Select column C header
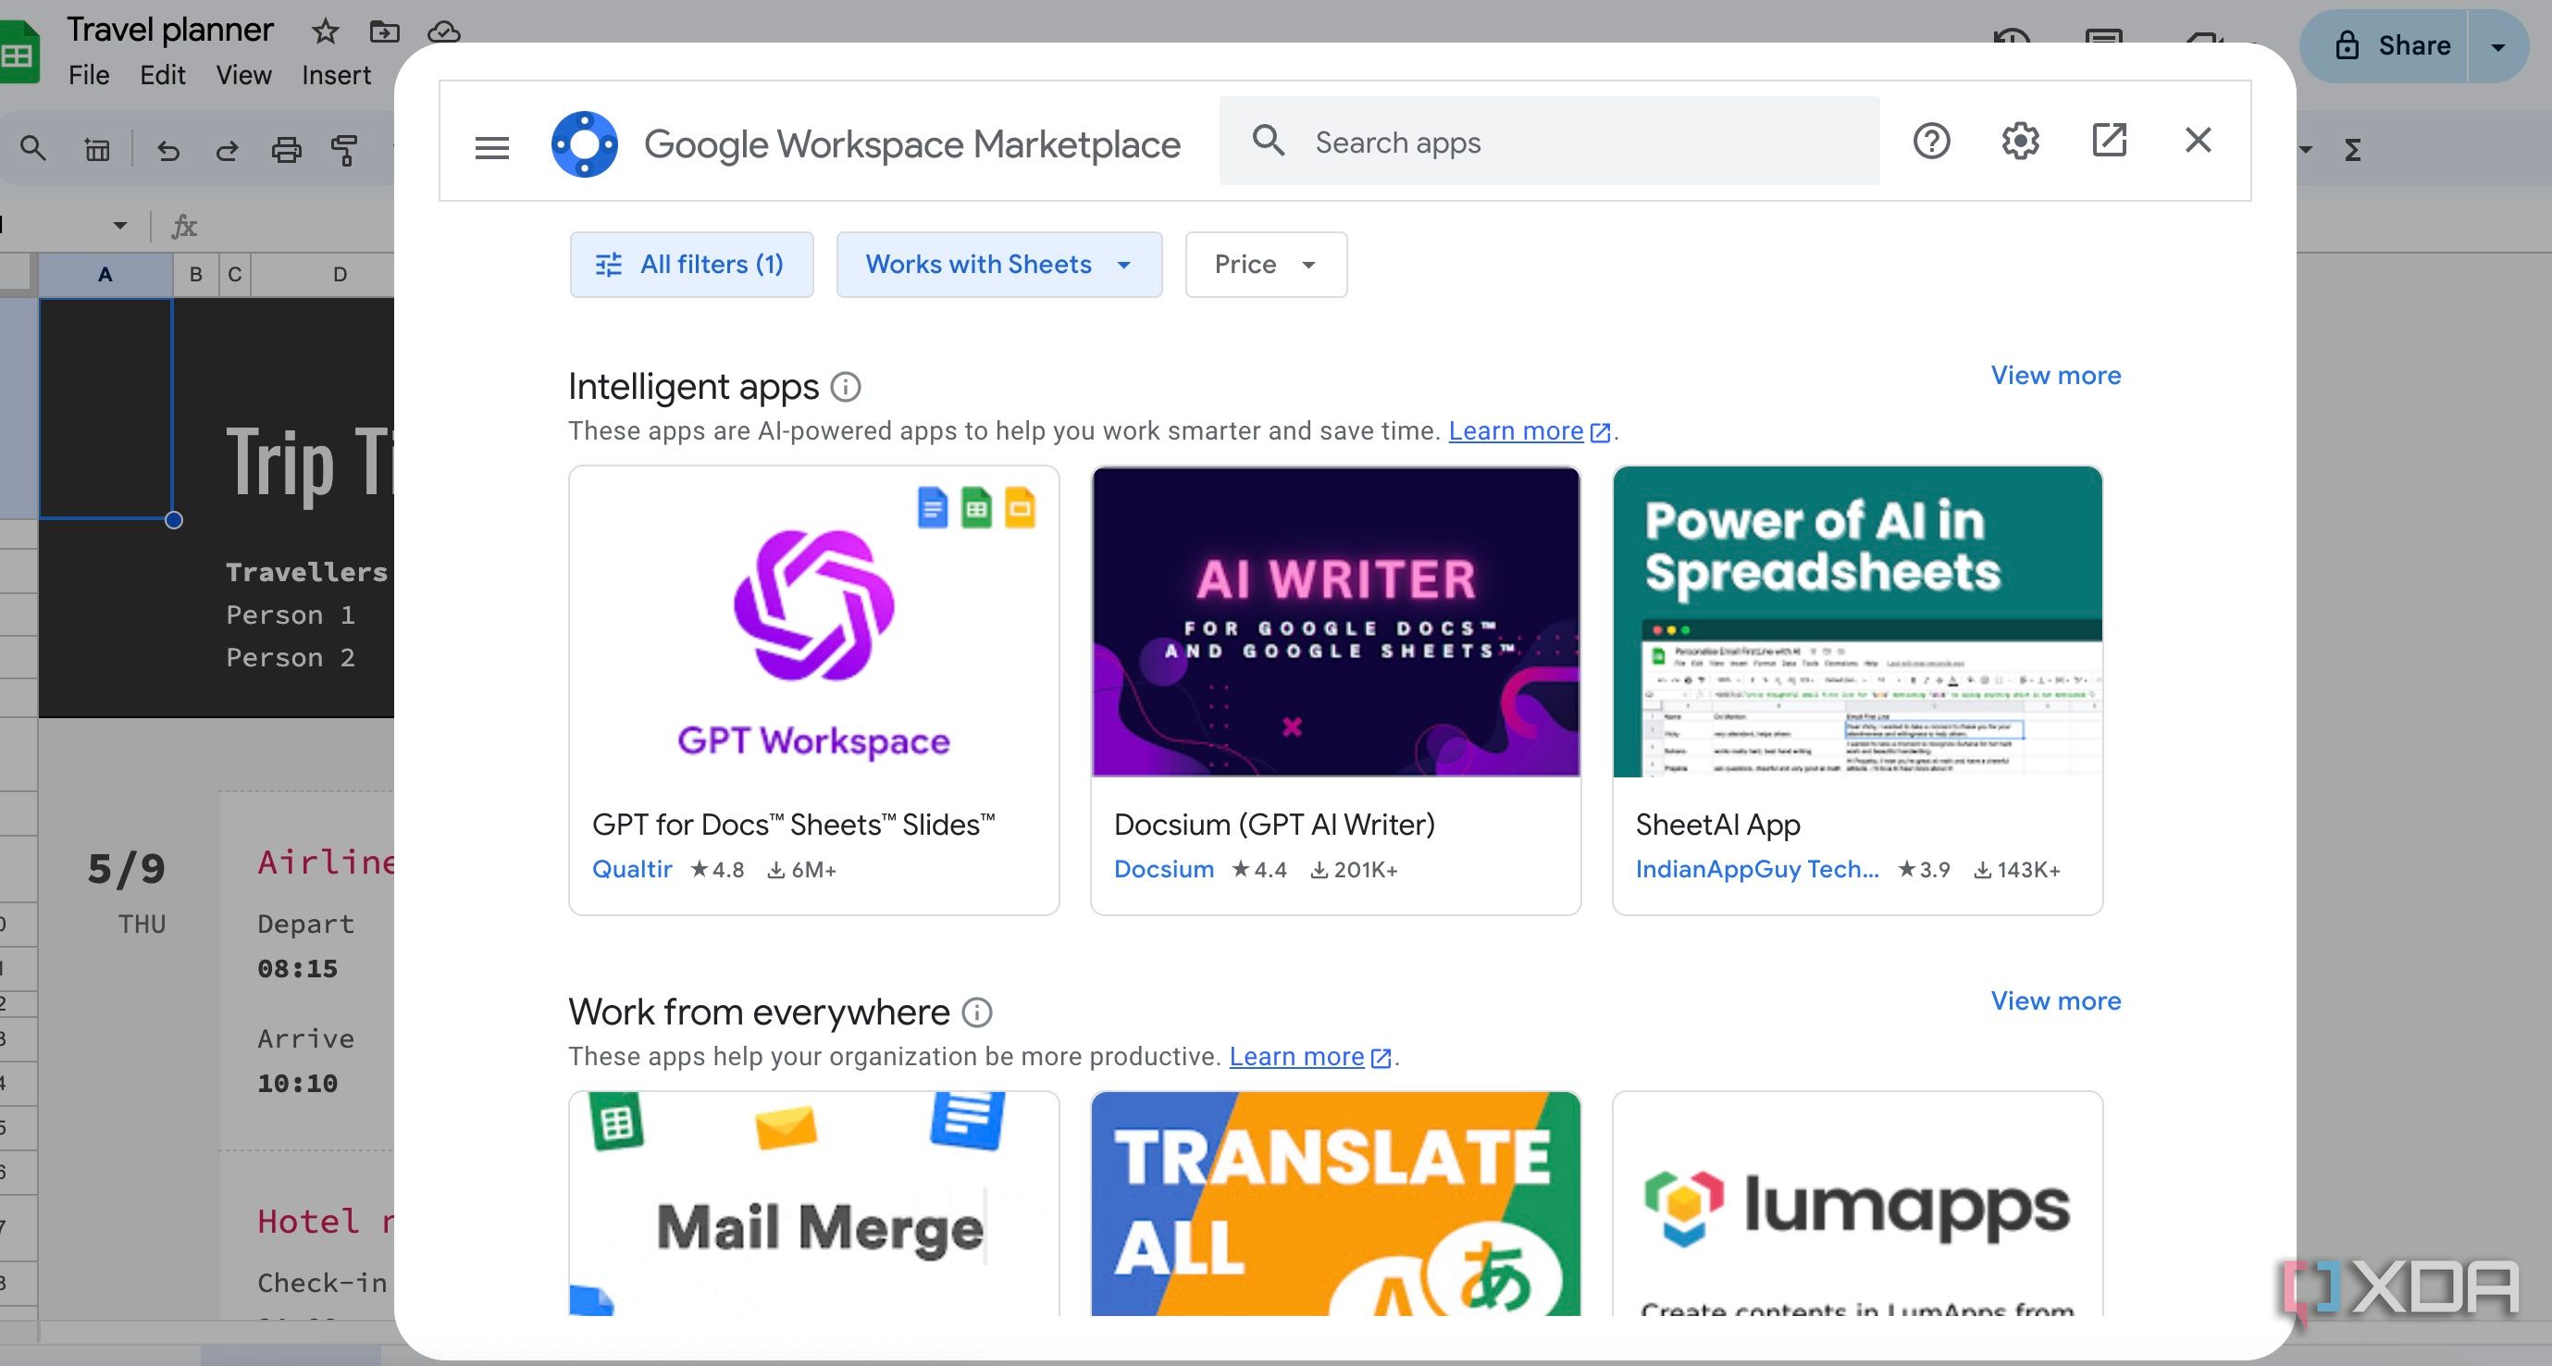 (x=235, y=274)
